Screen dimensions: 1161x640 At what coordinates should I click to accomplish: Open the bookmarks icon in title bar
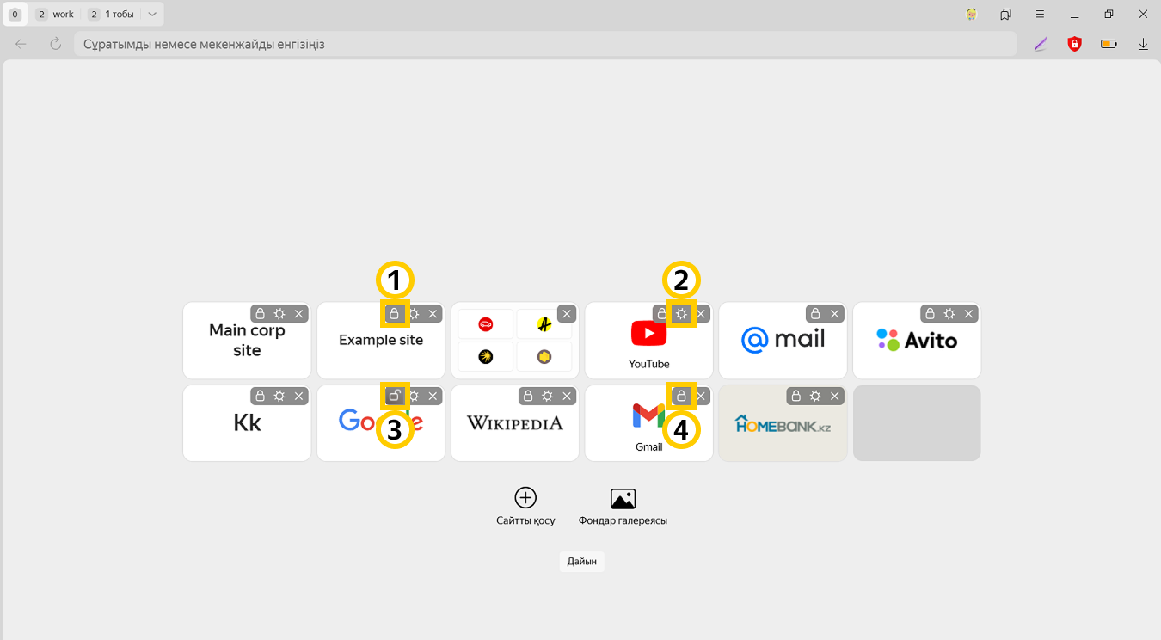click(x=1005, y=15)
